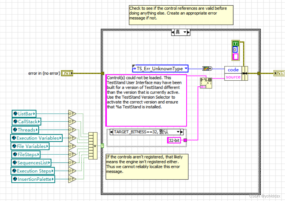Screen dimensions: 285x201
Task: Select the Compound Arithmetic OR node
Action: (x=93, y=146)
